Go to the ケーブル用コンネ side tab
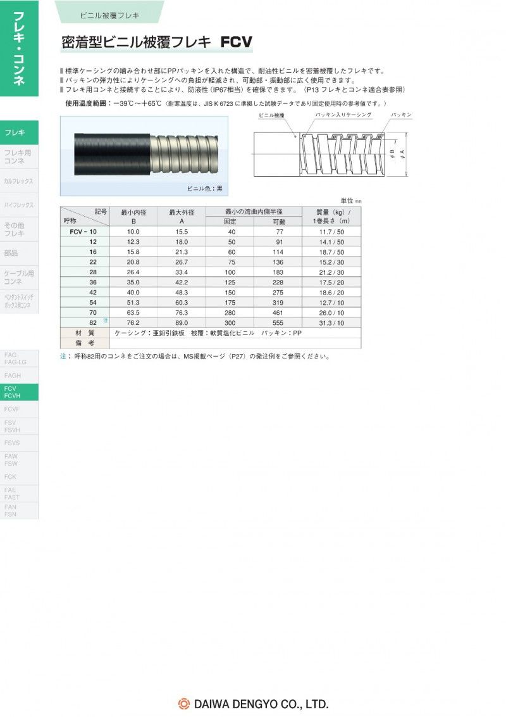Image resolution: width=506 pixels, height=717 pixels. pos(19,277)
